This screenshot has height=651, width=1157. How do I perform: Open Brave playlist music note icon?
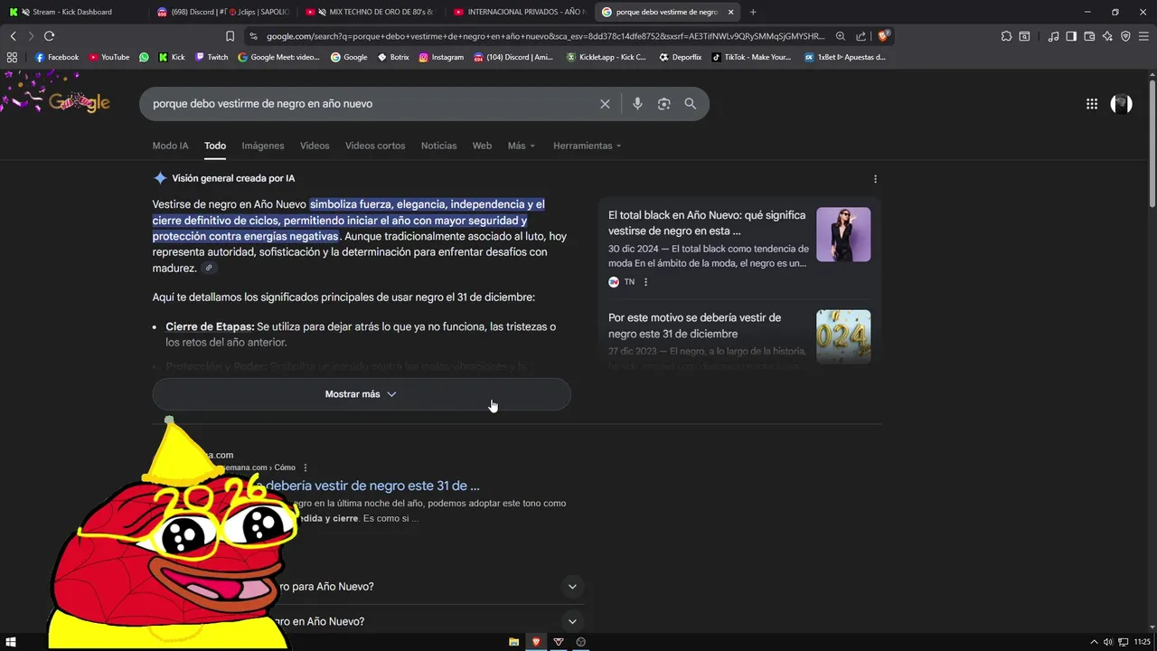coord(1053,36)
